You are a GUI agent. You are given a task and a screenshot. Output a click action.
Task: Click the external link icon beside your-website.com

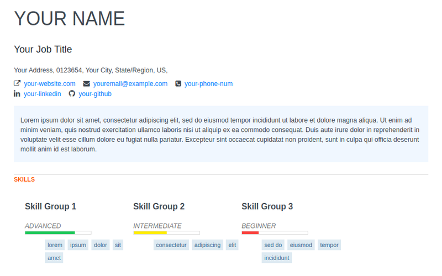(x=17, y=84)
